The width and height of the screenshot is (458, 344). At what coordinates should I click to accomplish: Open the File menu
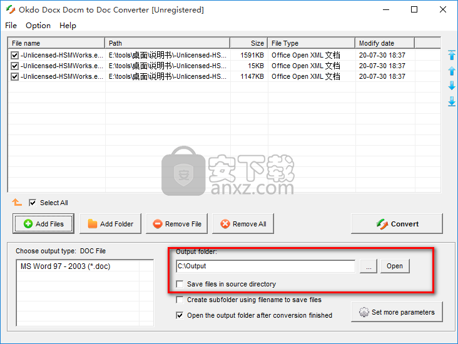tap(11, 26)
